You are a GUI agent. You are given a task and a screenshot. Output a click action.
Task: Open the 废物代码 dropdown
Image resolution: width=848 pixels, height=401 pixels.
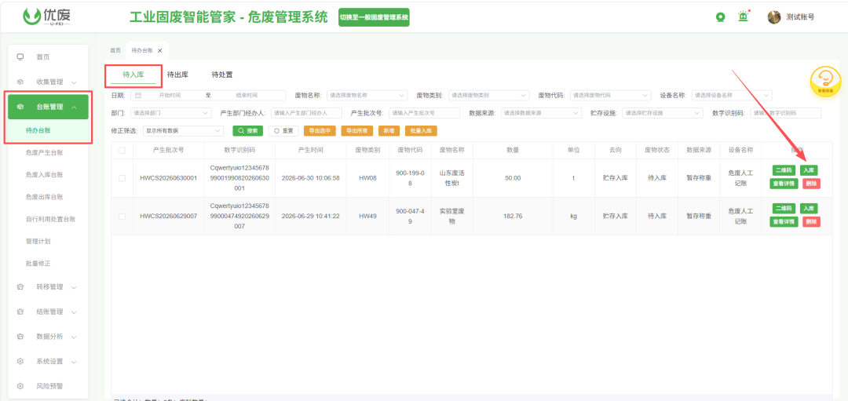(611, 95)
